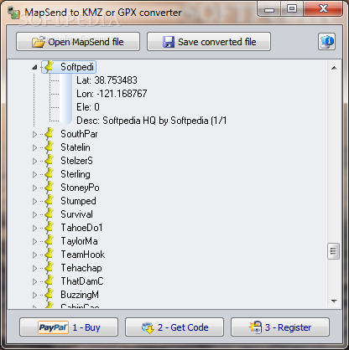The image size is (349, 350).
Task: Click the application icon in title bar
Action: point(13,13)
